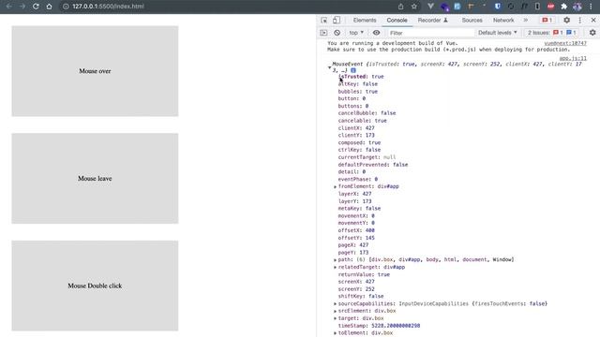
Task: Open the app.js:11 source link
Action: (573, 58)
